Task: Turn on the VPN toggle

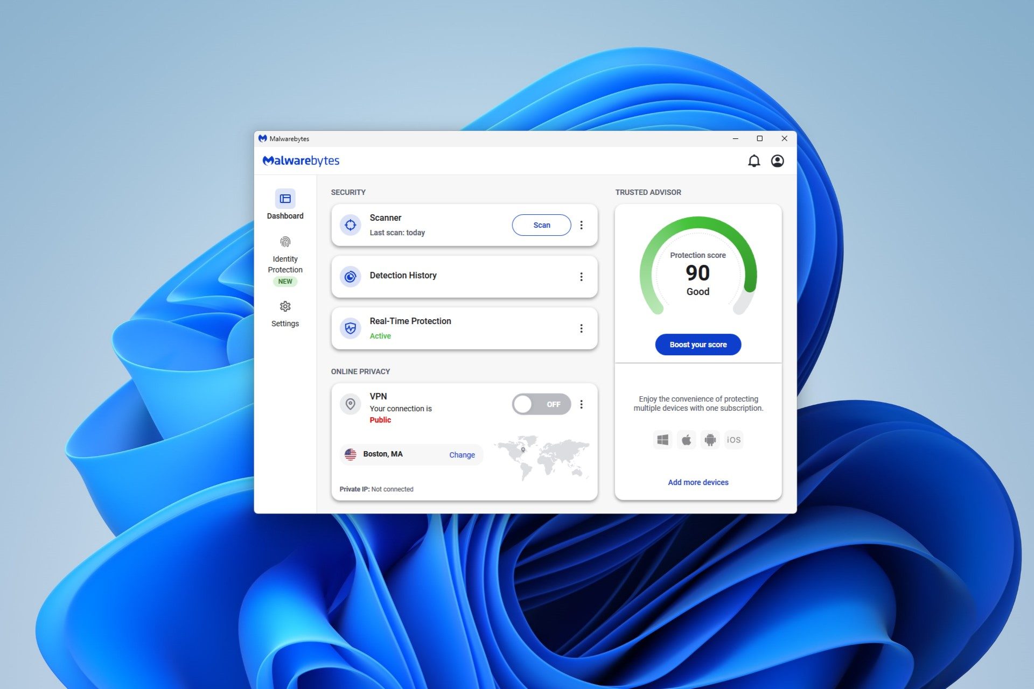Action: (542, 404)
